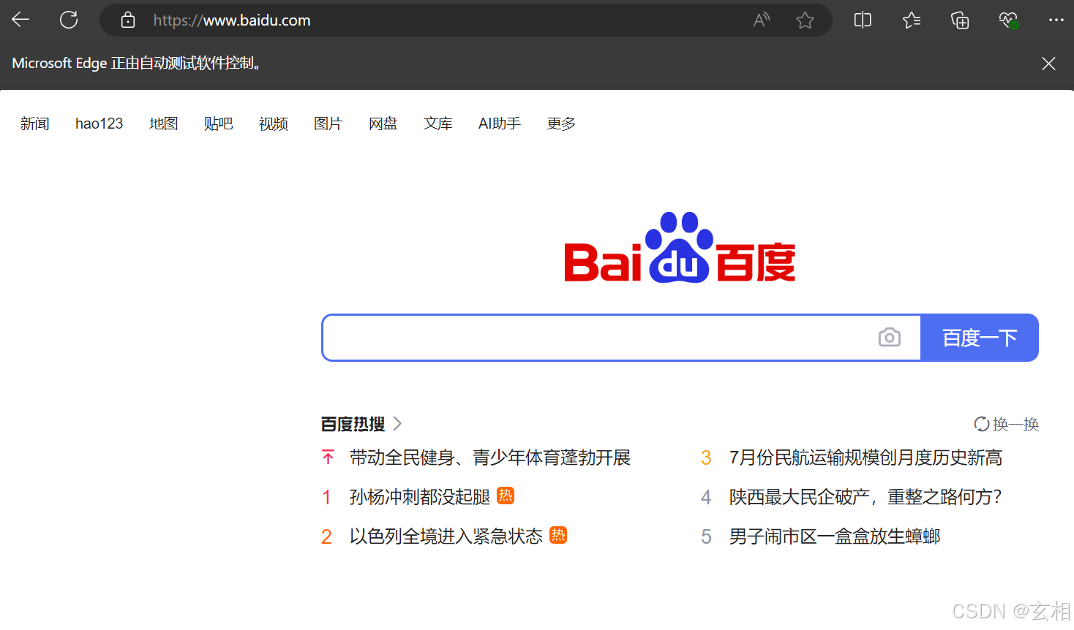The width and height of the screenshot is (1074, 630).
Task: Click the top pinned arrow icon in hot search
Action: (328, 458)
